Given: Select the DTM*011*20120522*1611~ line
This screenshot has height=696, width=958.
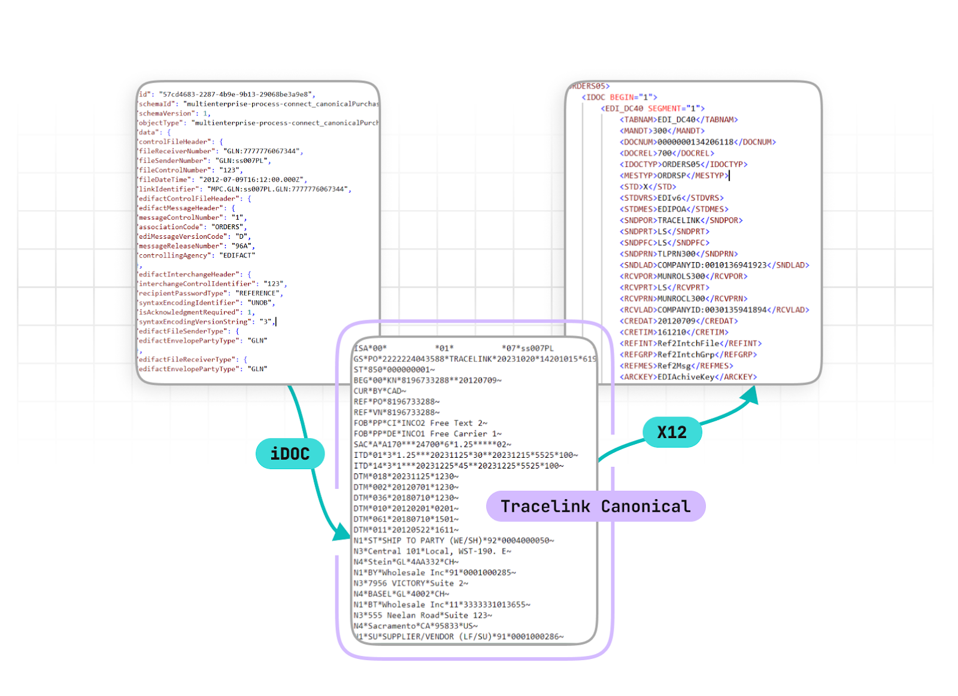Looking at the screenshot, I should tap(406, 530).
